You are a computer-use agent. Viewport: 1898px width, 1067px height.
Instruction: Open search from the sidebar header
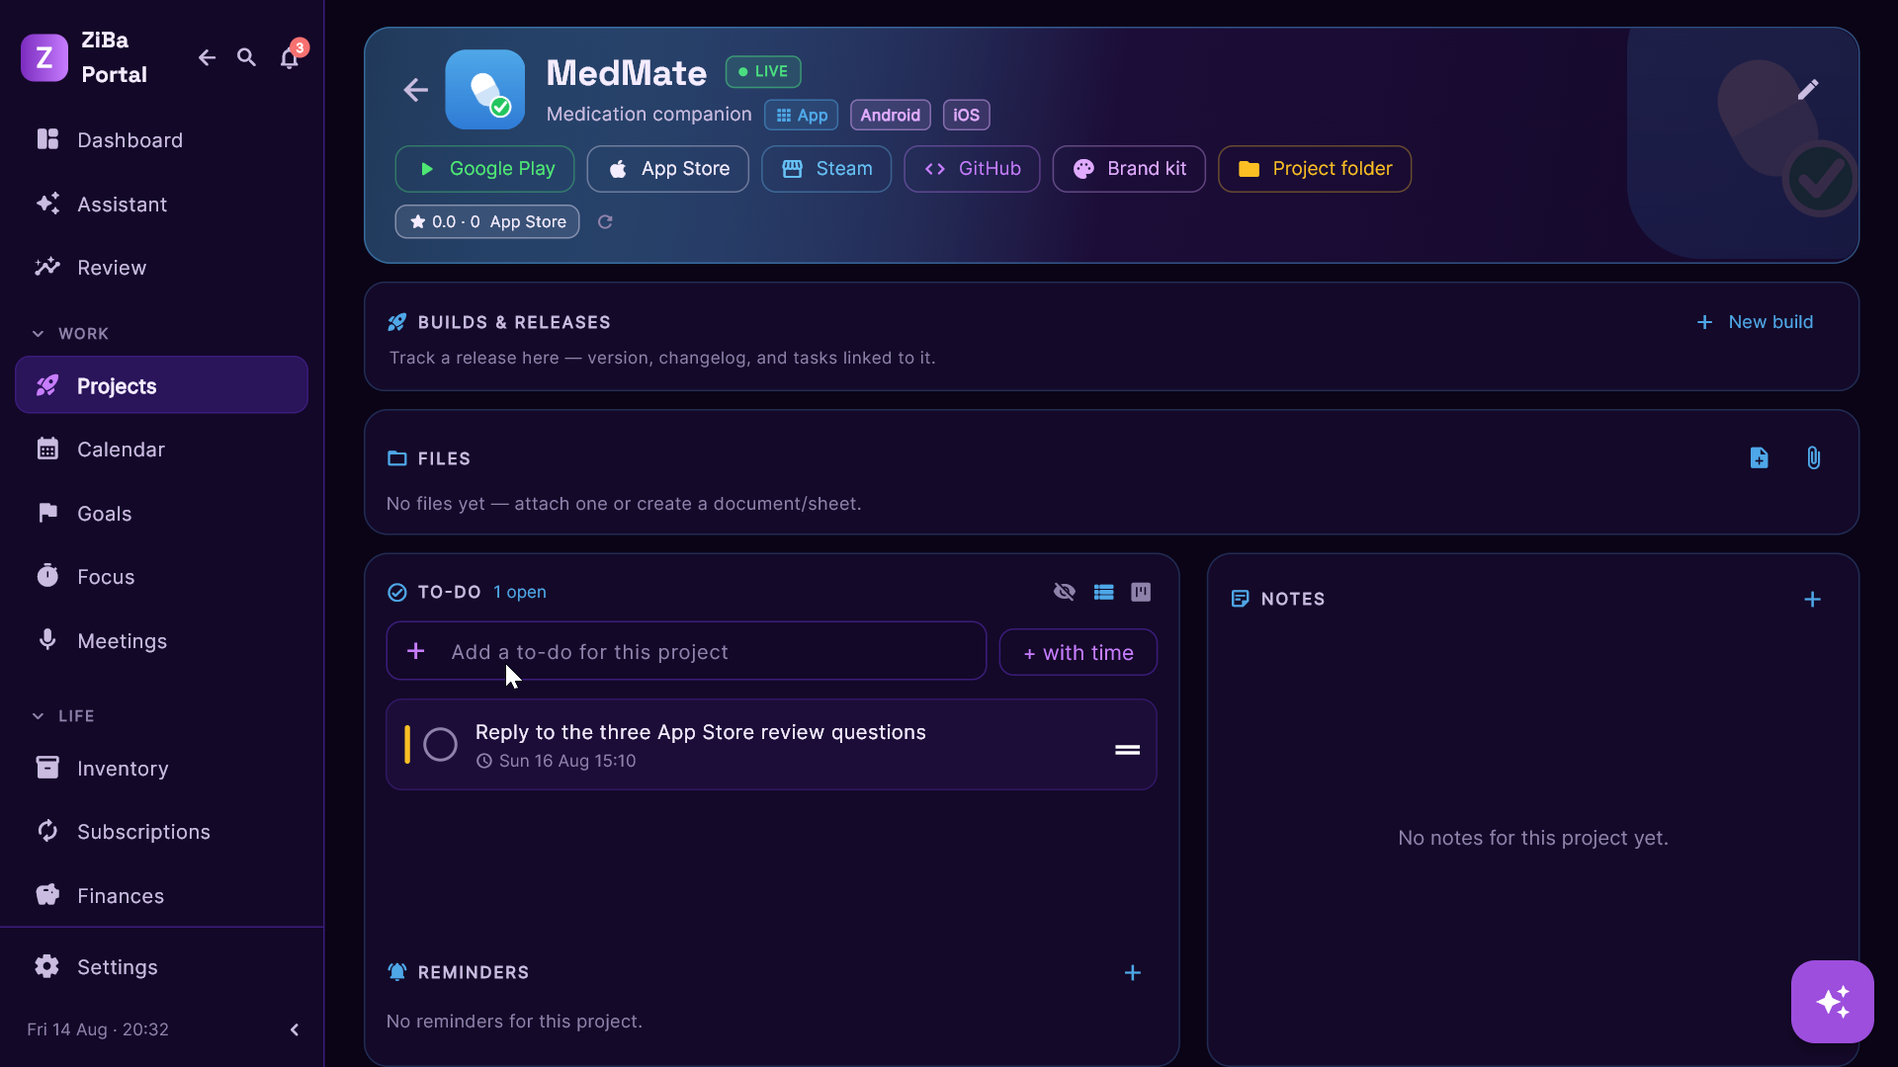247,57
